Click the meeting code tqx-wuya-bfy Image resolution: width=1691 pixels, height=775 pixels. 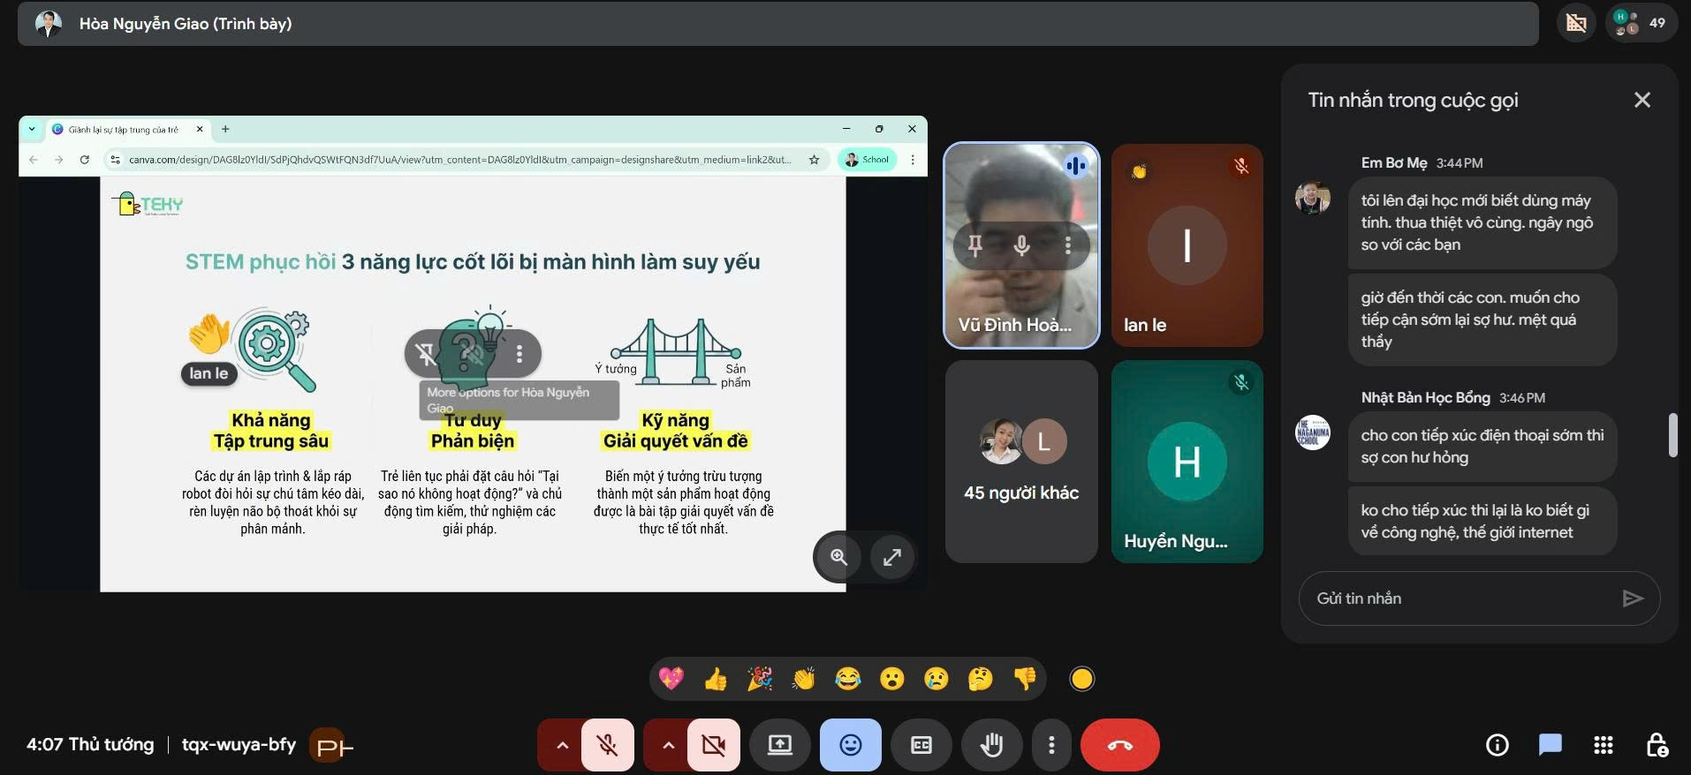[239, 744]
